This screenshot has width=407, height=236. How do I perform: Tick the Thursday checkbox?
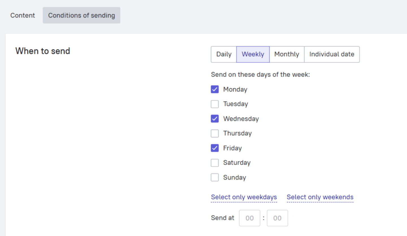click(x=215, y=134)
